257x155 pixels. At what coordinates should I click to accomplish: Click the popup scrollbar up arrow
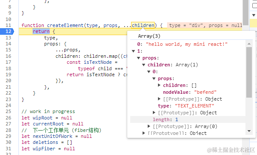pyautogui.click(x=249, y=44)
